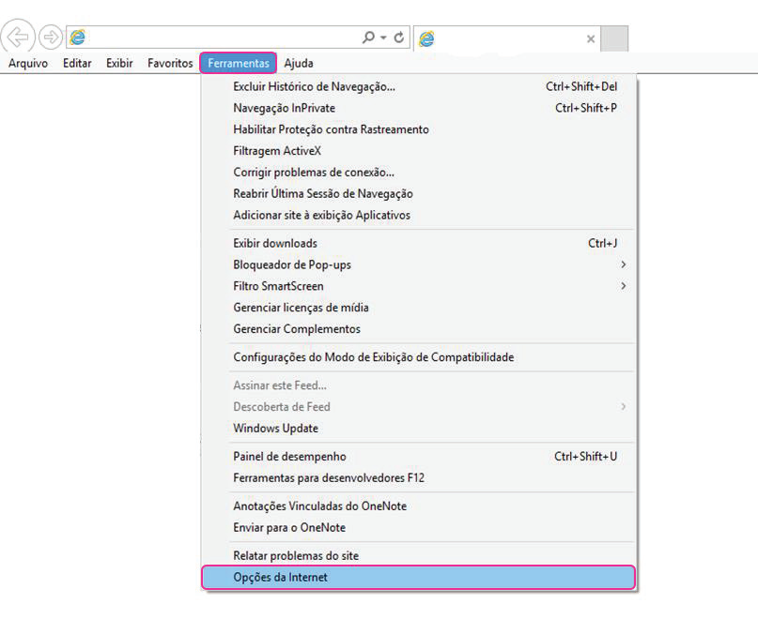Screen dimensions: 758x619
Task: Click Windows Update menu entry
Action: (275, 429)
